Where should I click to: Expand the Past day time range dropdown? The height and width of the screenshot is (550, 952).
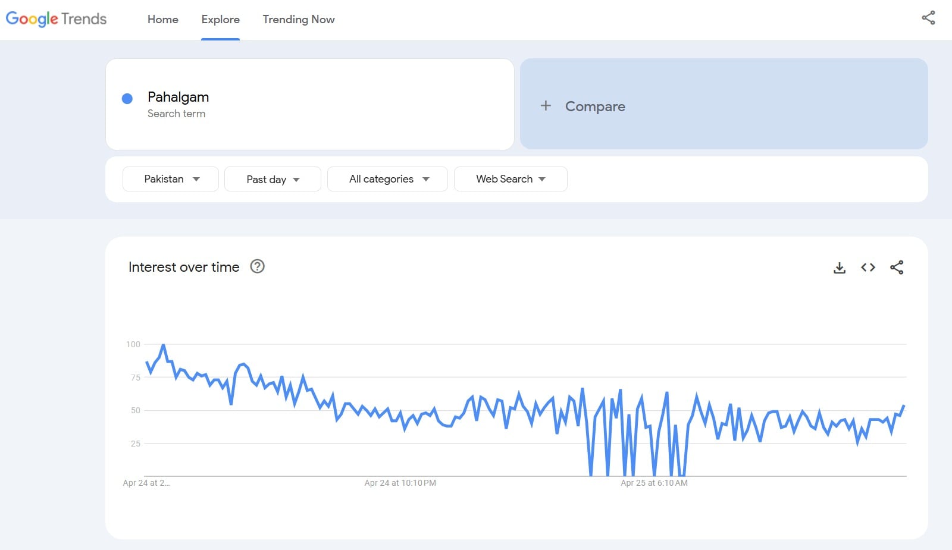pos(273,180)
